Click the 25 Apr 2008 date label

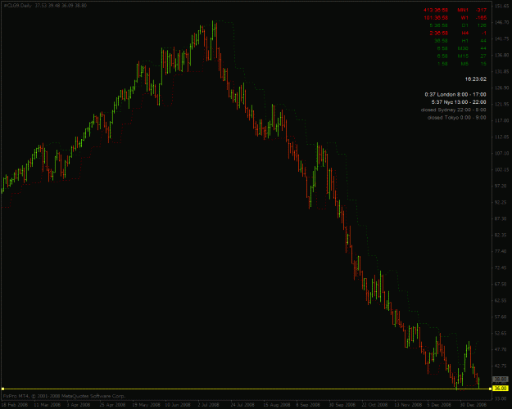pos(112,405)
